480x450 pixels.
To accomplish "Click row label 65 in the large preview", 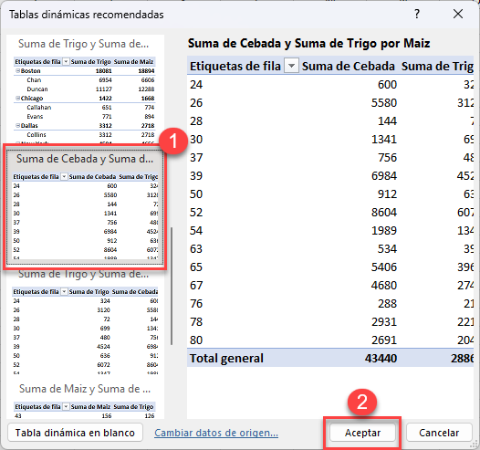I will (x=196, y=267).
